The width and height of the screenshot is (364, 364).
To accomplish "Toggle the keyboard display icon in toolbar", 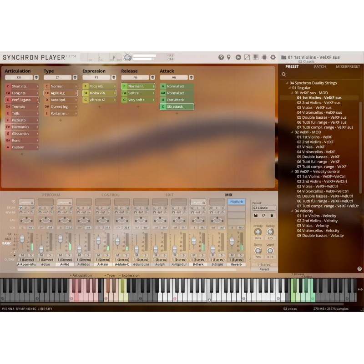I will 256,57.
